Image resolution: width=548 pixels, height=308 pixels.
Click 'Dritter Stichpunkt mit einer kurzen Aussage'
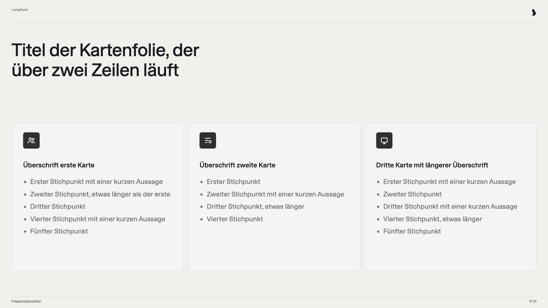450,206
